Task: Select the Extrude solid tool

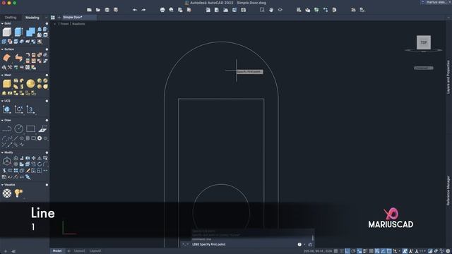Action: tap(18, 32)
